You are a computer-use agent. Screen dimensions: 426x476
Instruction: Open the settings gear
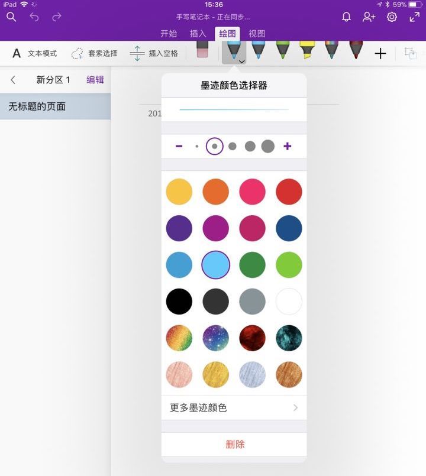click(392, 17)
